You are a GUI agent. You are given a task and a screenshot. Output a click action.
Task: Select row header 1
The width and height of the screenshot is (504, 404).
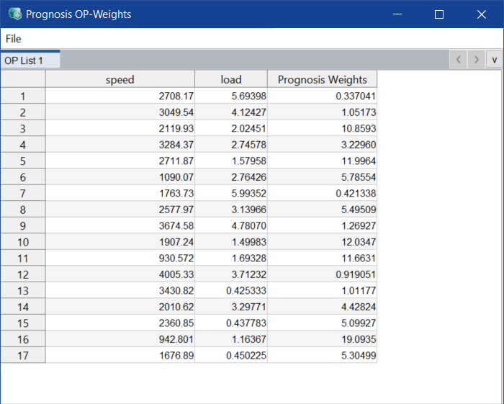point(23,96)
